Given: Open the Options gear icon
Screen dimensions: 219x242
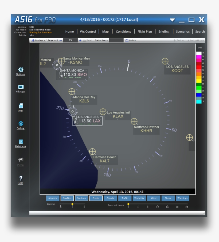Looking at the screenshot, I should [x=21, y=70].
